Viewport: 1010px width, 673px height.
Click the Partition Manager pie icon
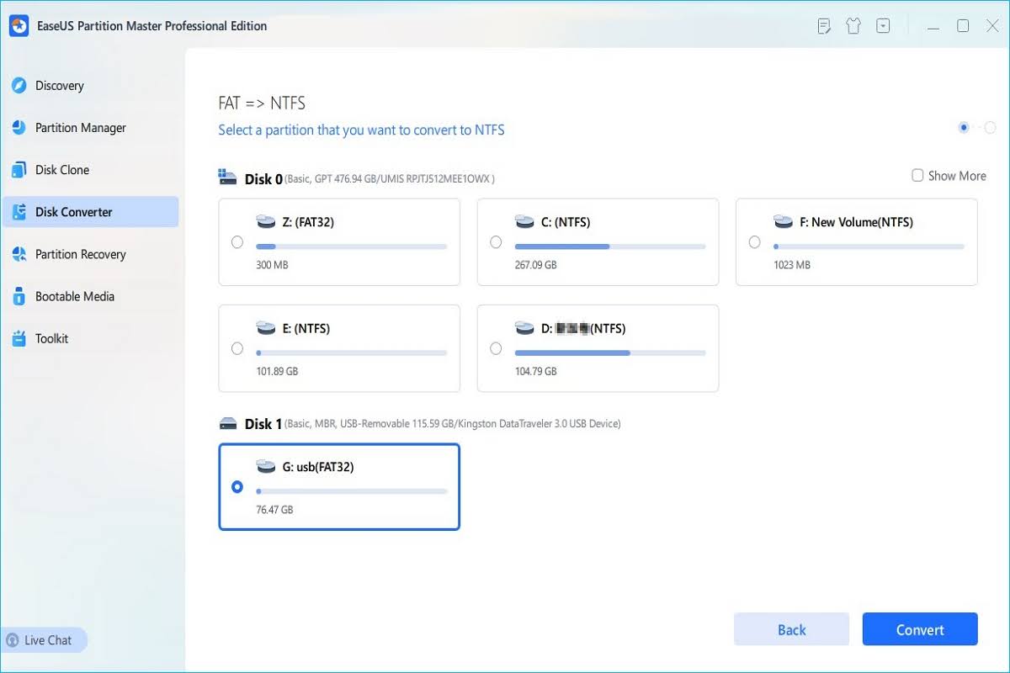click(19, 128)
